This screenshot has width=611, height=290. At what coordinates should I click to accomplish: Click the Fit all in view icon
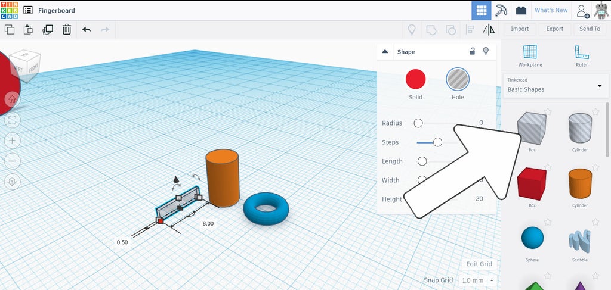[12, 120]
